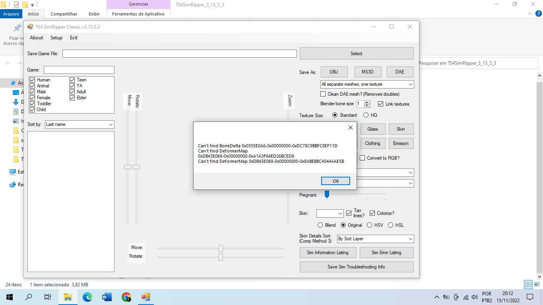This screenshot has height=305, width=543.
Task: Click the Sim Error Listing button
Action: [x=386, y=252]
